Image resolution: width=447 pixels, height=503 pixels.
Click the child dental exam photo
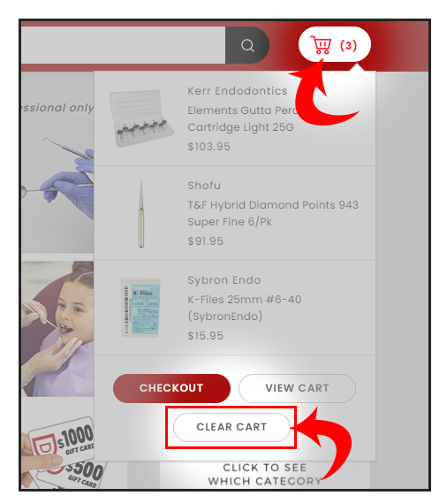click(57, 329)
